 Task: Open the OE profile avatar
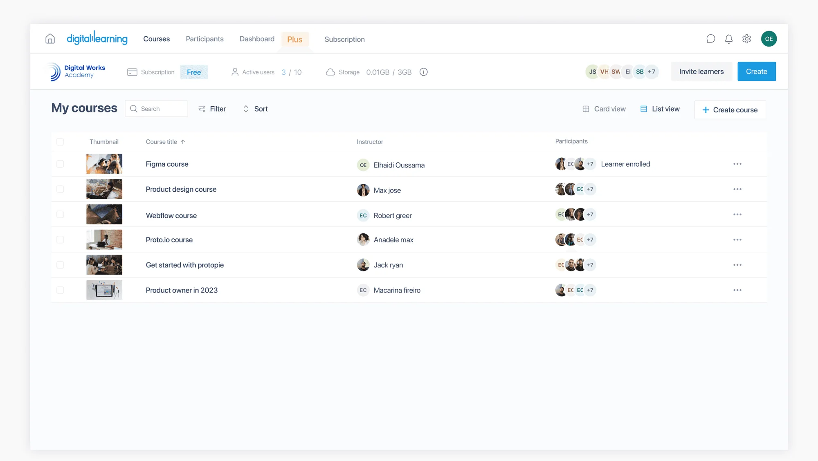point(769,39)
